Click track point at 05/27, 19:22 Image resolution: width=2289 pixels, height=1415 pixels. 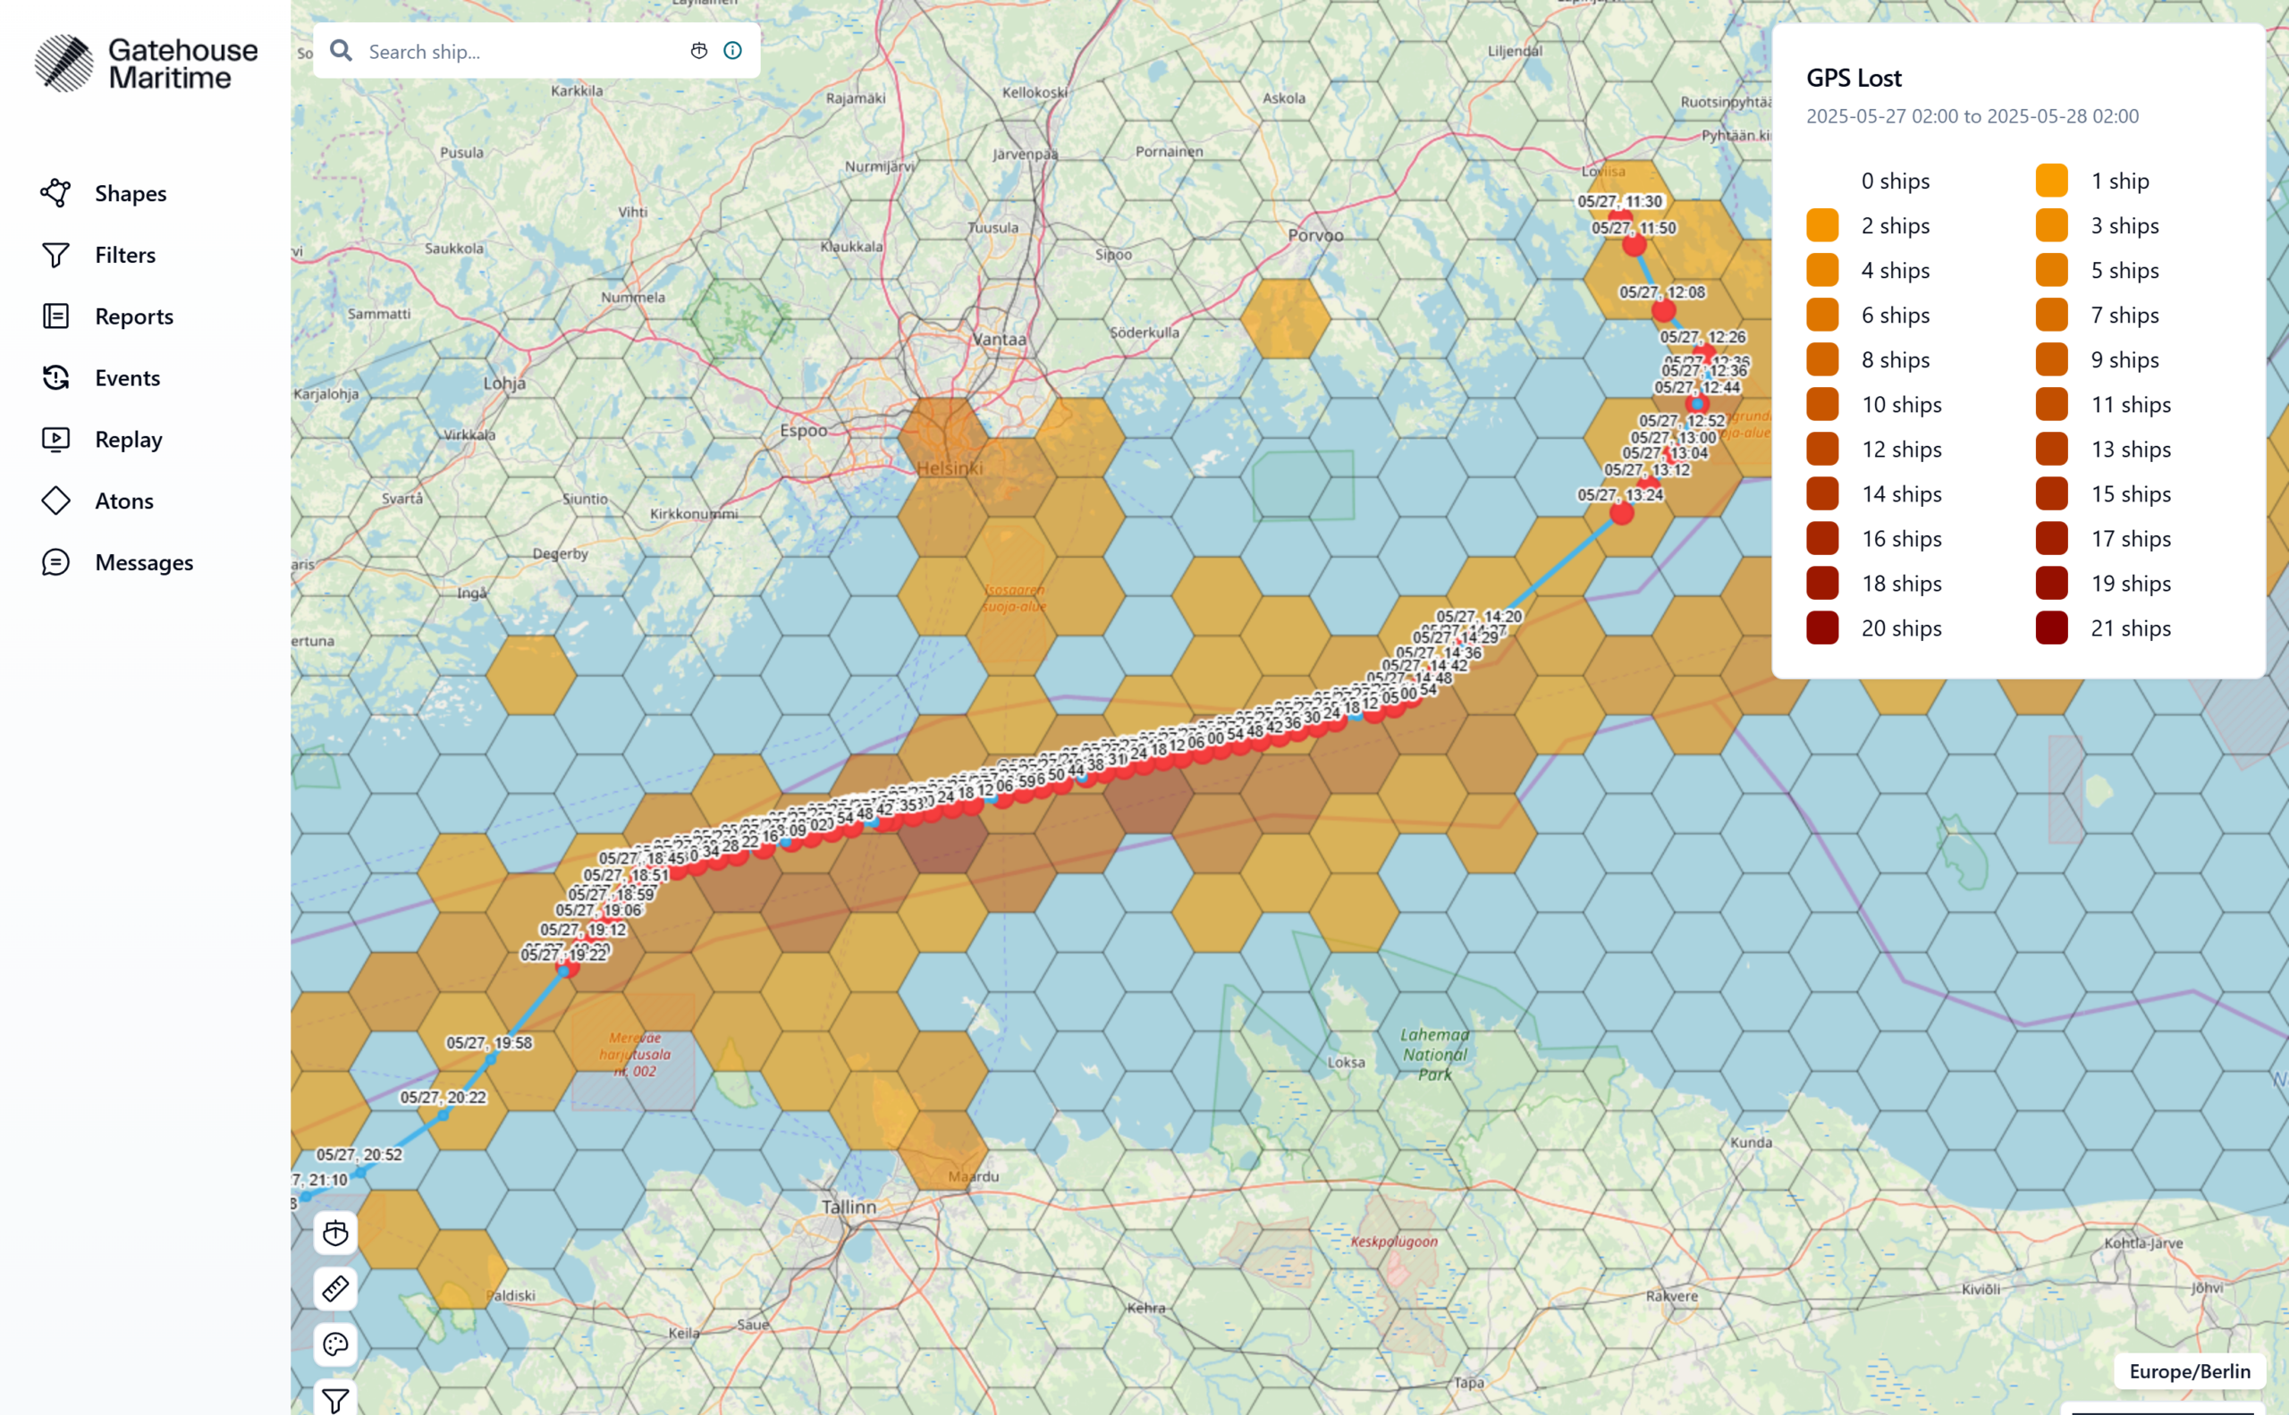[x=565, y=968]
